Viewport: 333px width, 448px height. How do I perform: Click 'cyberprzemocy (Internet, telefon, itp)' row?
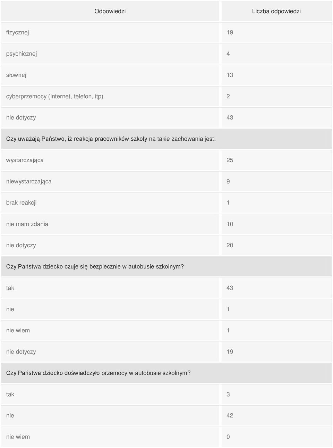[x=166, y=96]
